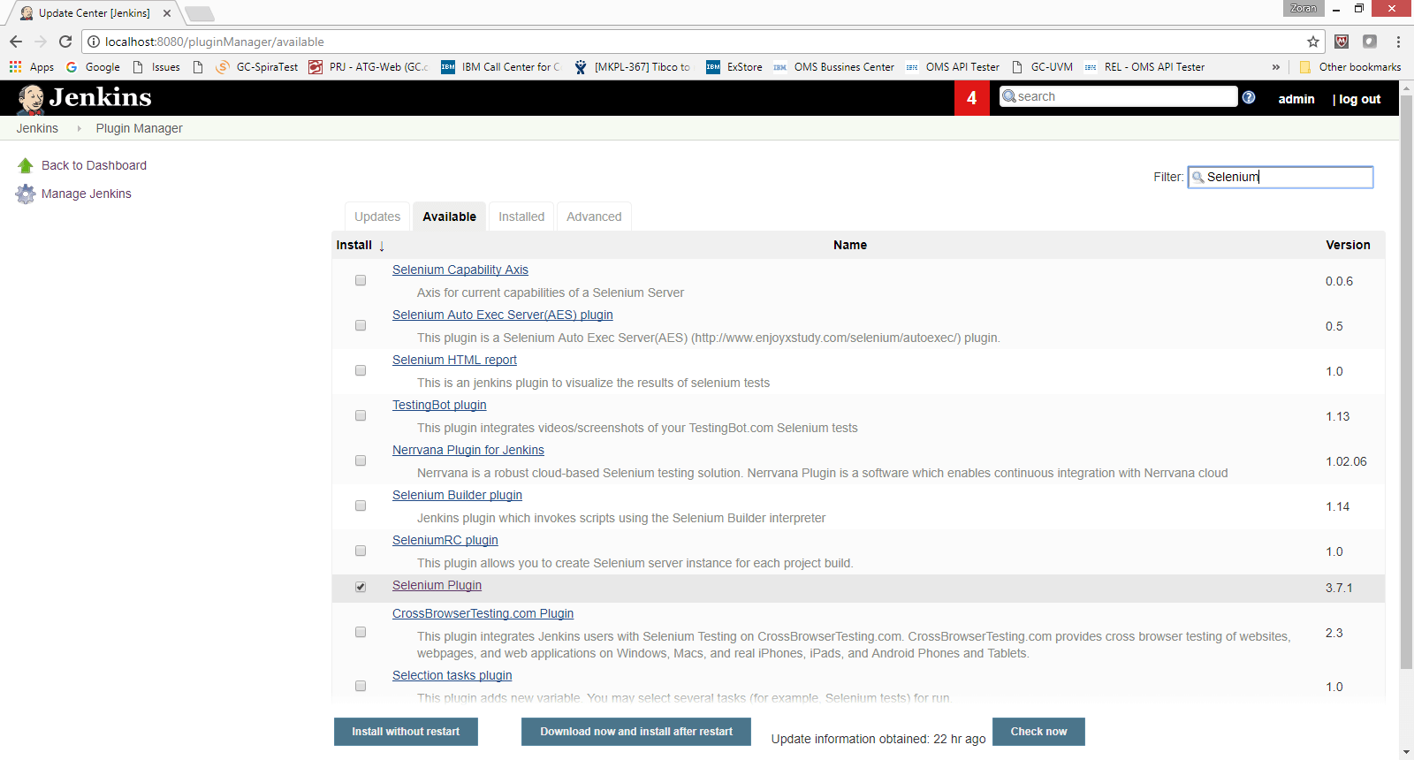
Task: Go back using browser back arrow
Action: coord(16,42)
